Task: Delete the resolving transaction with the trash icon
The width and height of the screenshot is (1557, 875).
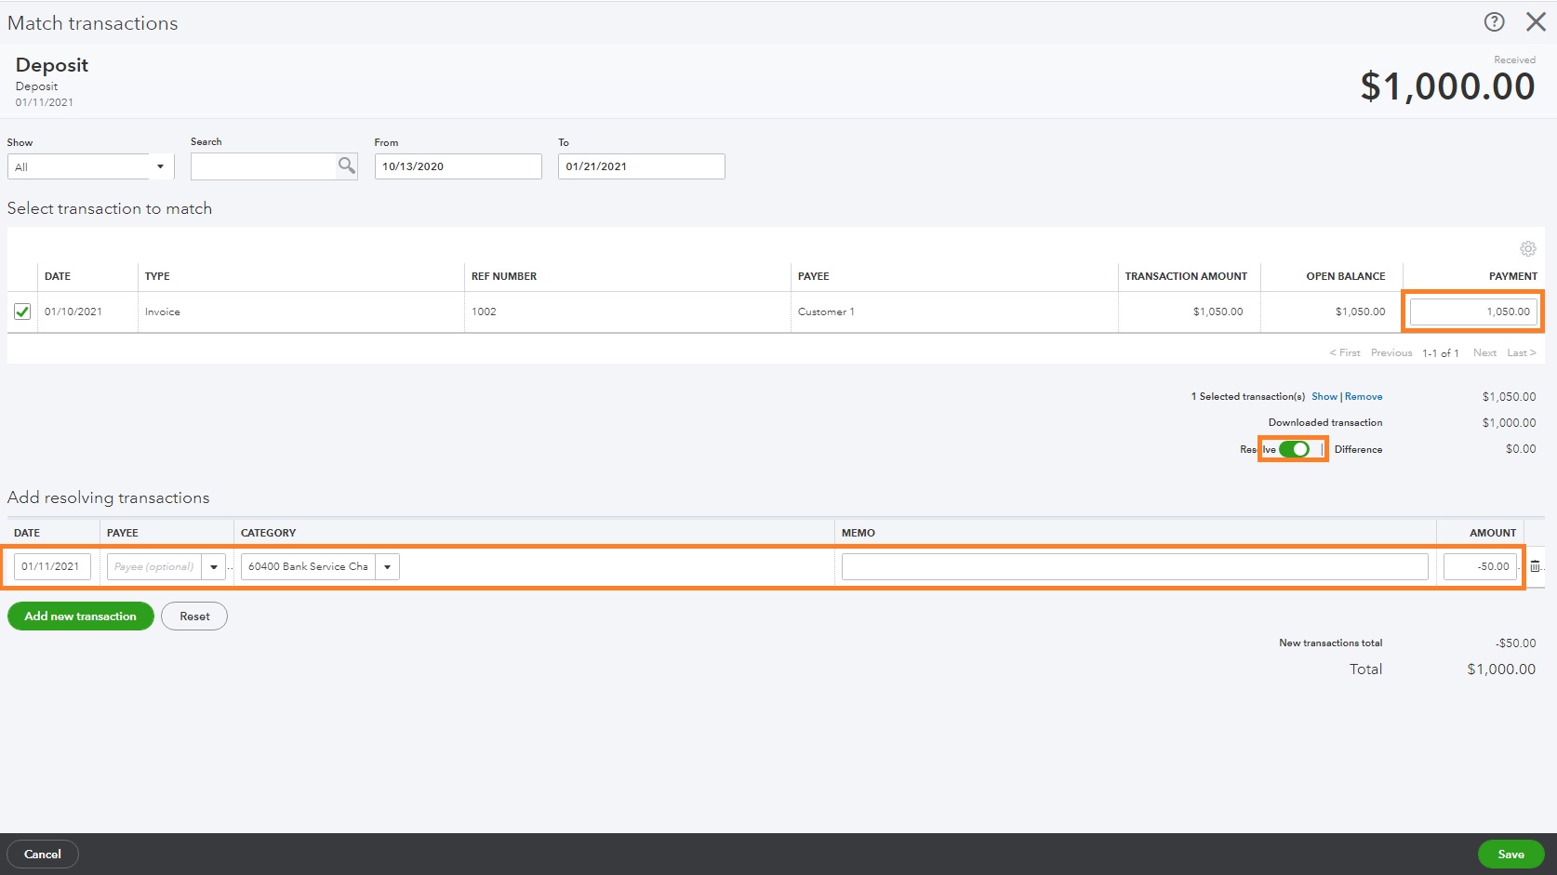Action: 1537,565
